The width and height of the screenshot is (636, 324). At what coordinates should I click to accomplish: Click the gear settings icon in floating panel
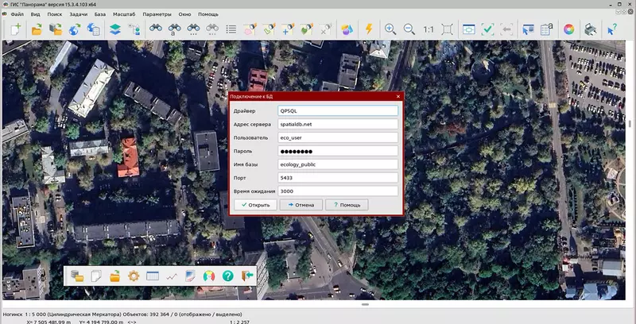click(x=134, y=276)
